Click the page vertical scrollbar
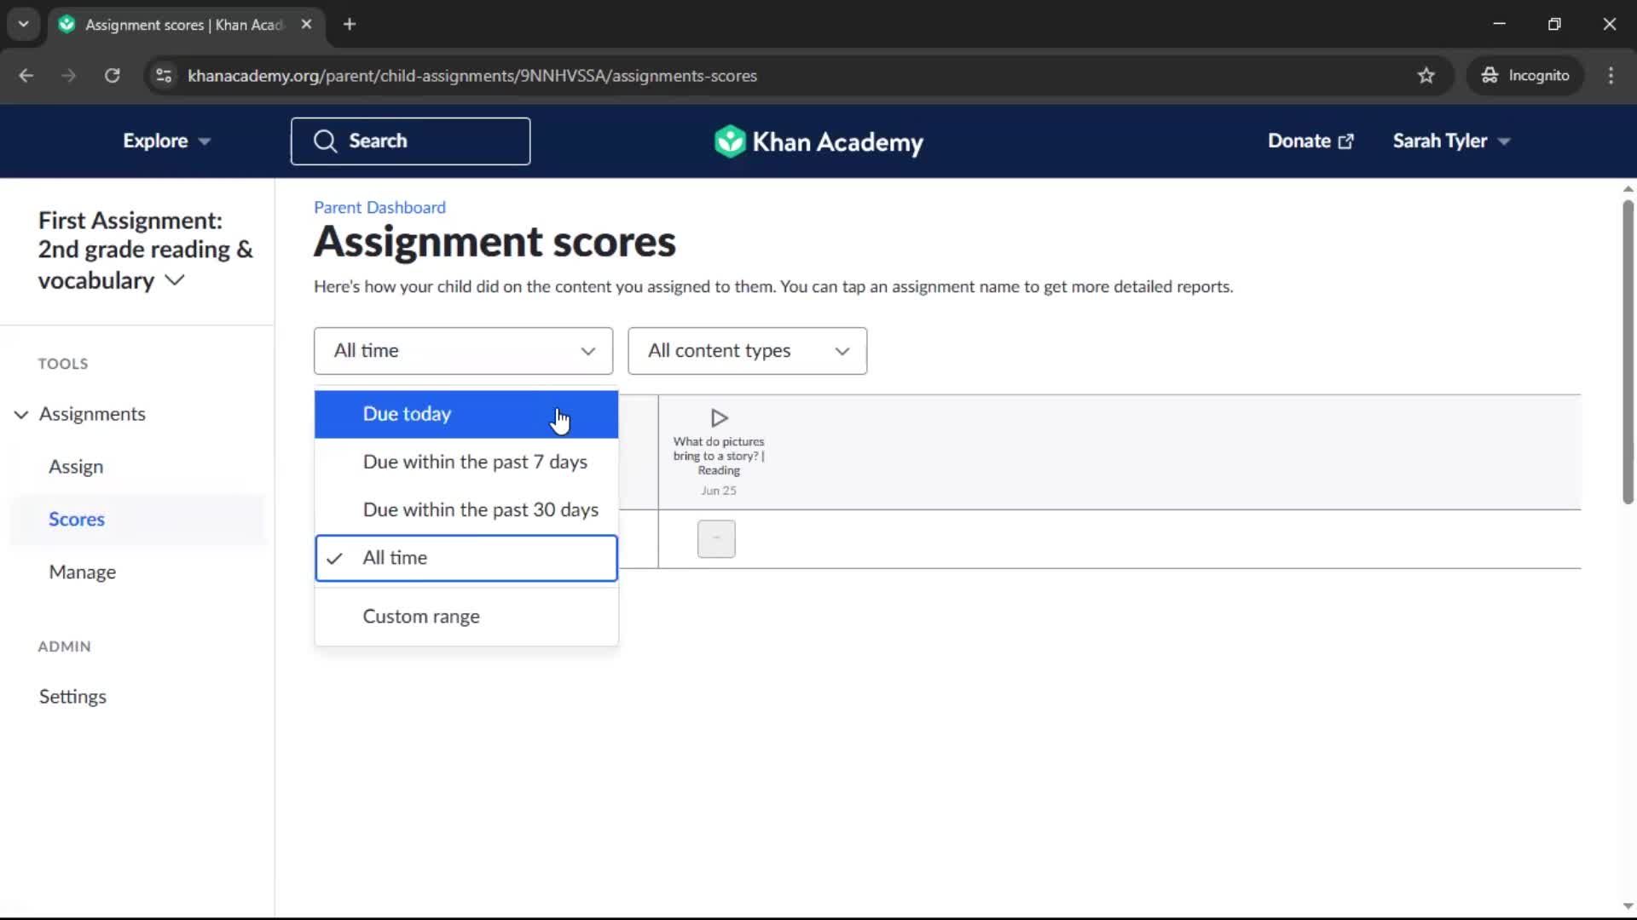 [x=1628, y=352]
